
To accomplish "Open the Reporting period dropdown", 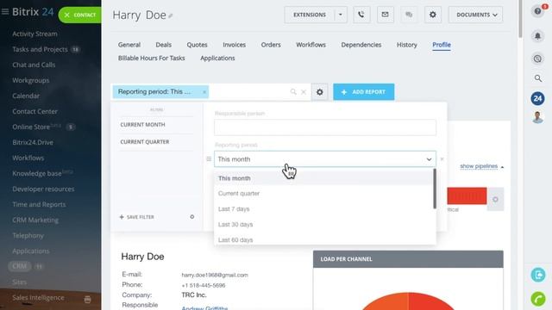I will (x=325, y=159).
